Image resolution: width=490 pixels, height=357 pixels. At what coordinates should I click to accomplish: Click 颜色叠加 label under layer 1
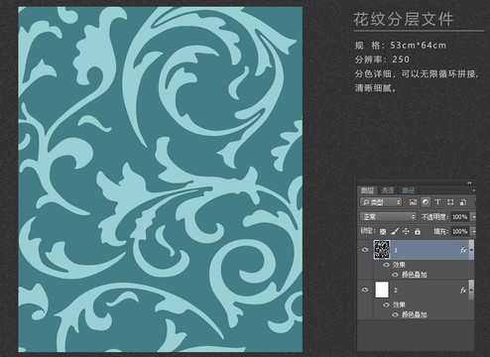[414, 275]
